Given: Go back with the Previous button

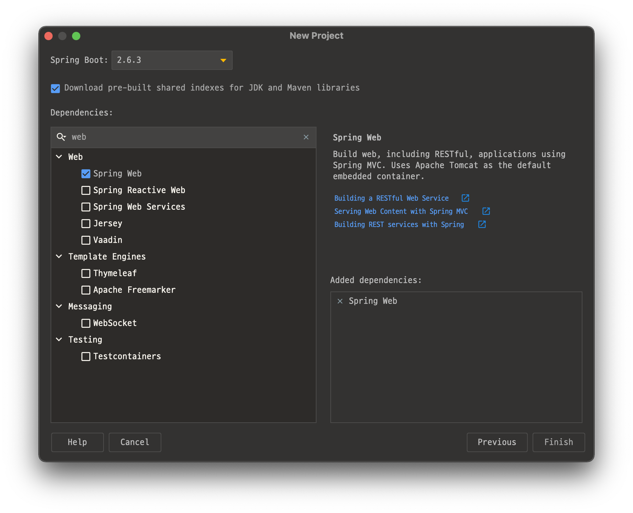Looking at the screenshot, I should coord(497,442).
